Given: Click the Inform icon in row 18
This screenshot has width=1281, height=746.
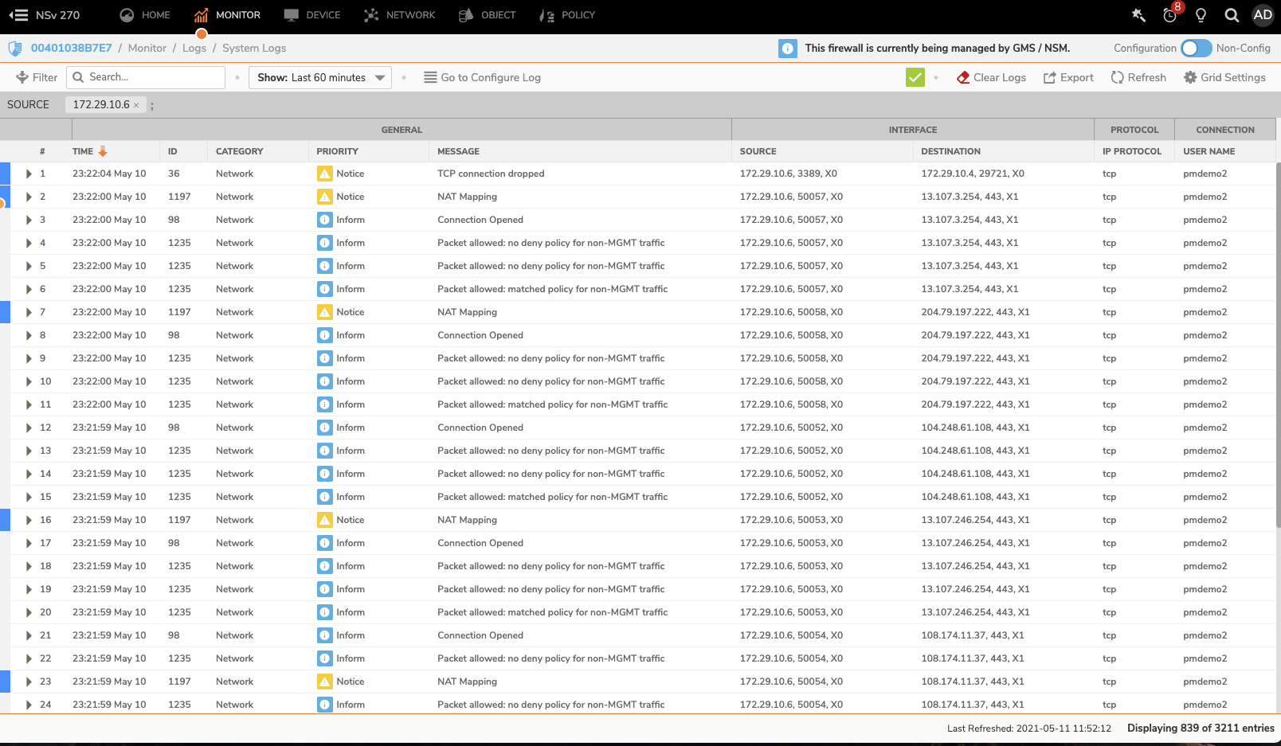Looking at the screenshot, I should [x=325, y=566].
